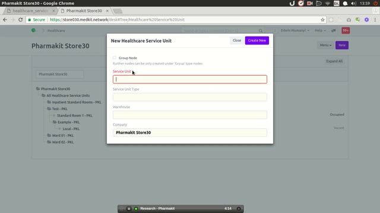Open the Service Unit Type field
The height and width of the screenshot is (213, 380).
190,97
